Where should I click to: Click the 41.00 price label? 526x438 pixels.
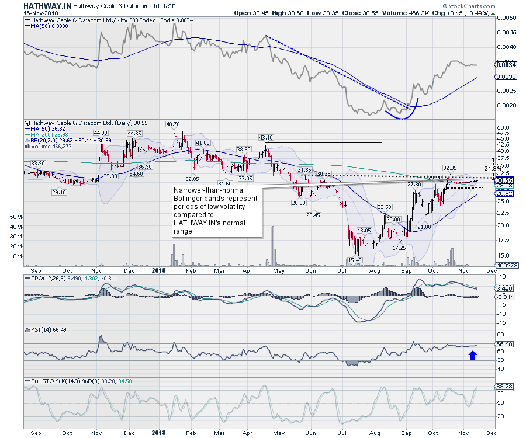click(x=203, y=142)
